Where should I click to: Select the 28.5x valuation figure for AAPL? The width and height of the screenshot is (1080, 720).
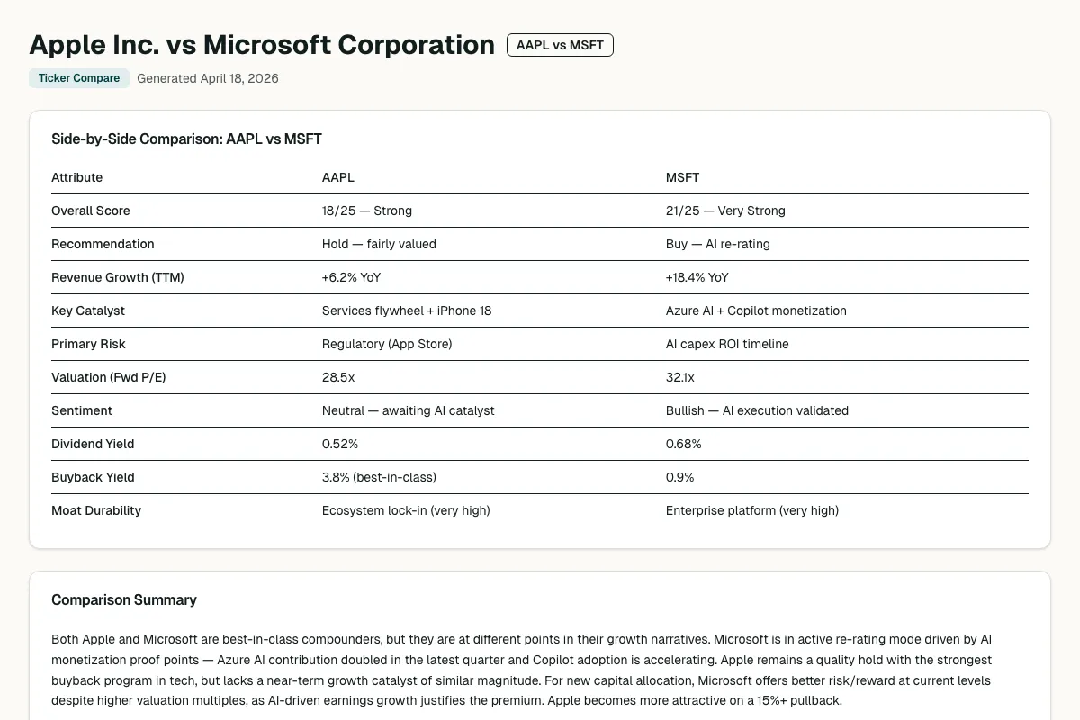click(x=337, y=377)
